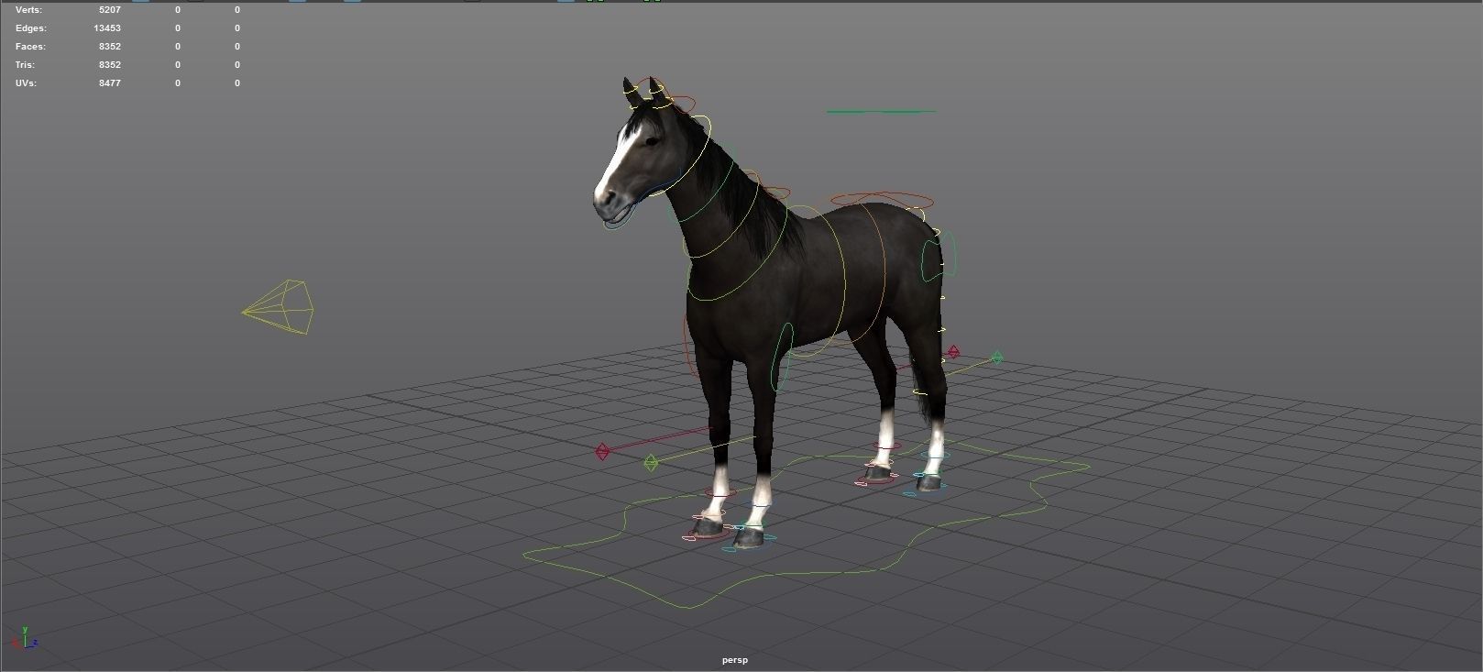1483x672 pixels.
Task: Select the green oval control on front shoulder
Action: pyautogui.click(x=782, y=357)
